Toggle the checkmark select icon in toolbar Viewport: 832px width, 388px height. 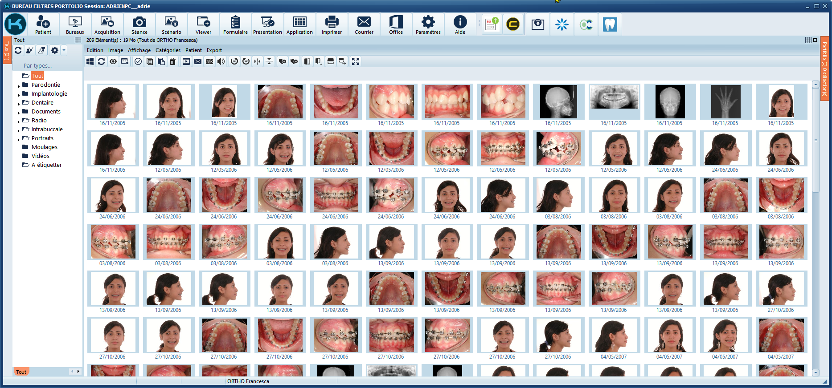pos(138,61)
